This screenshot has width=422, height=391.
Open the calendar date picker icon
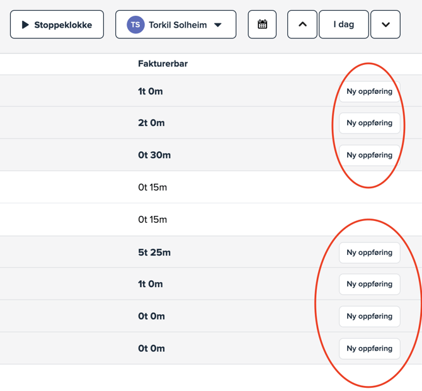[x=262, y=25]
